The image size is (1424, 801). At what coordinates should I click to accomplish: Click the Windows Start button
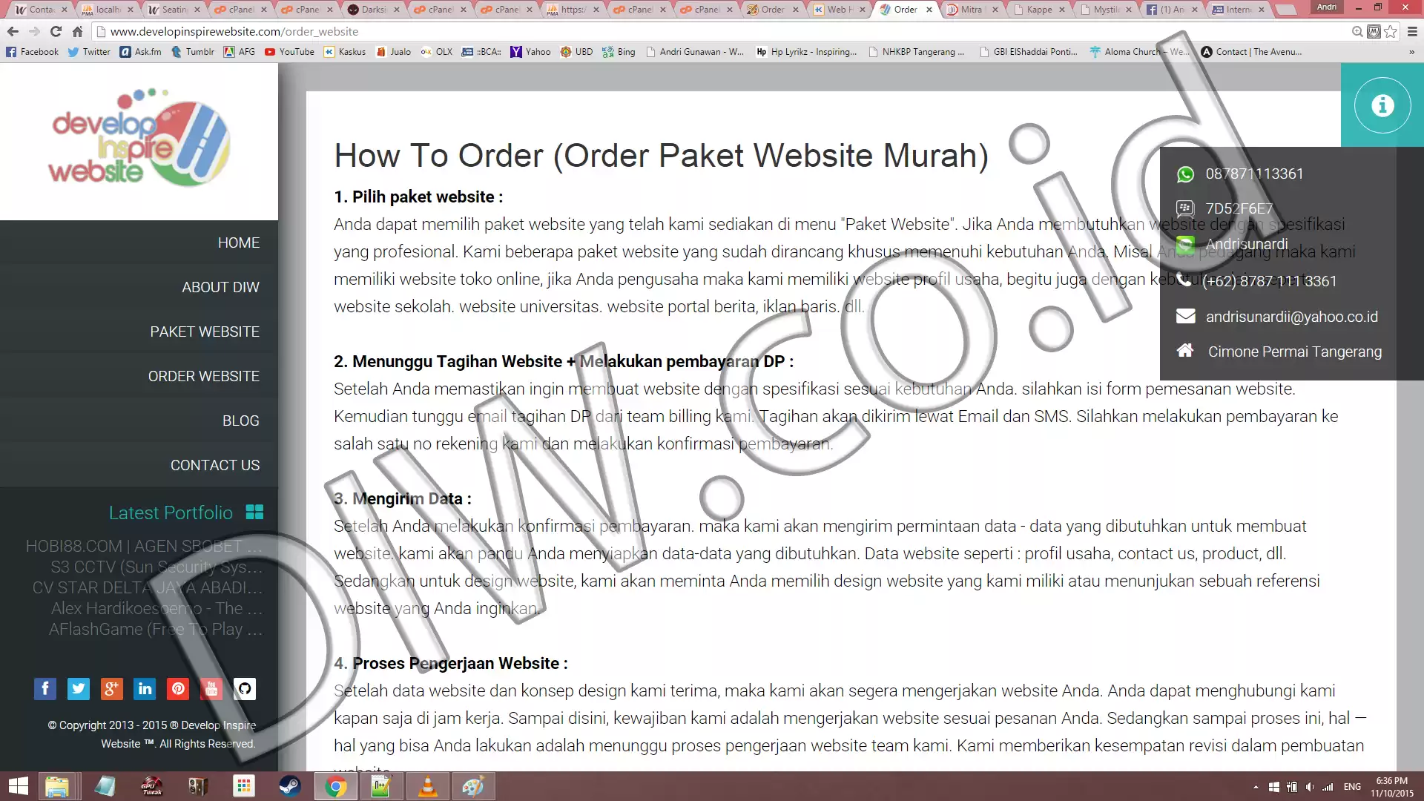[x=18, y=786]
